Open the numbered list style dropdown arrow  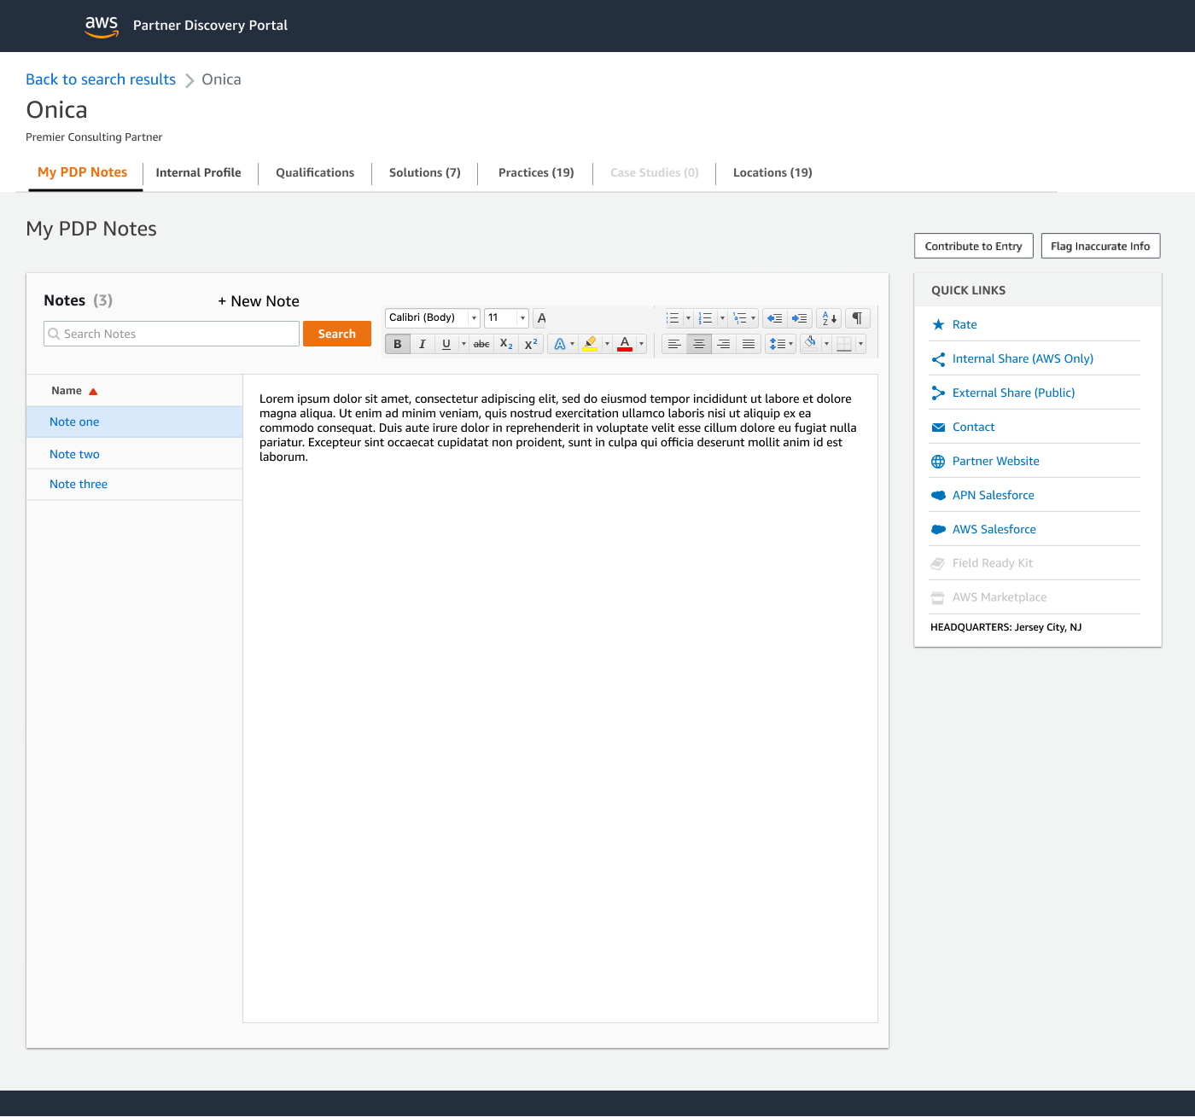(722, 318)
